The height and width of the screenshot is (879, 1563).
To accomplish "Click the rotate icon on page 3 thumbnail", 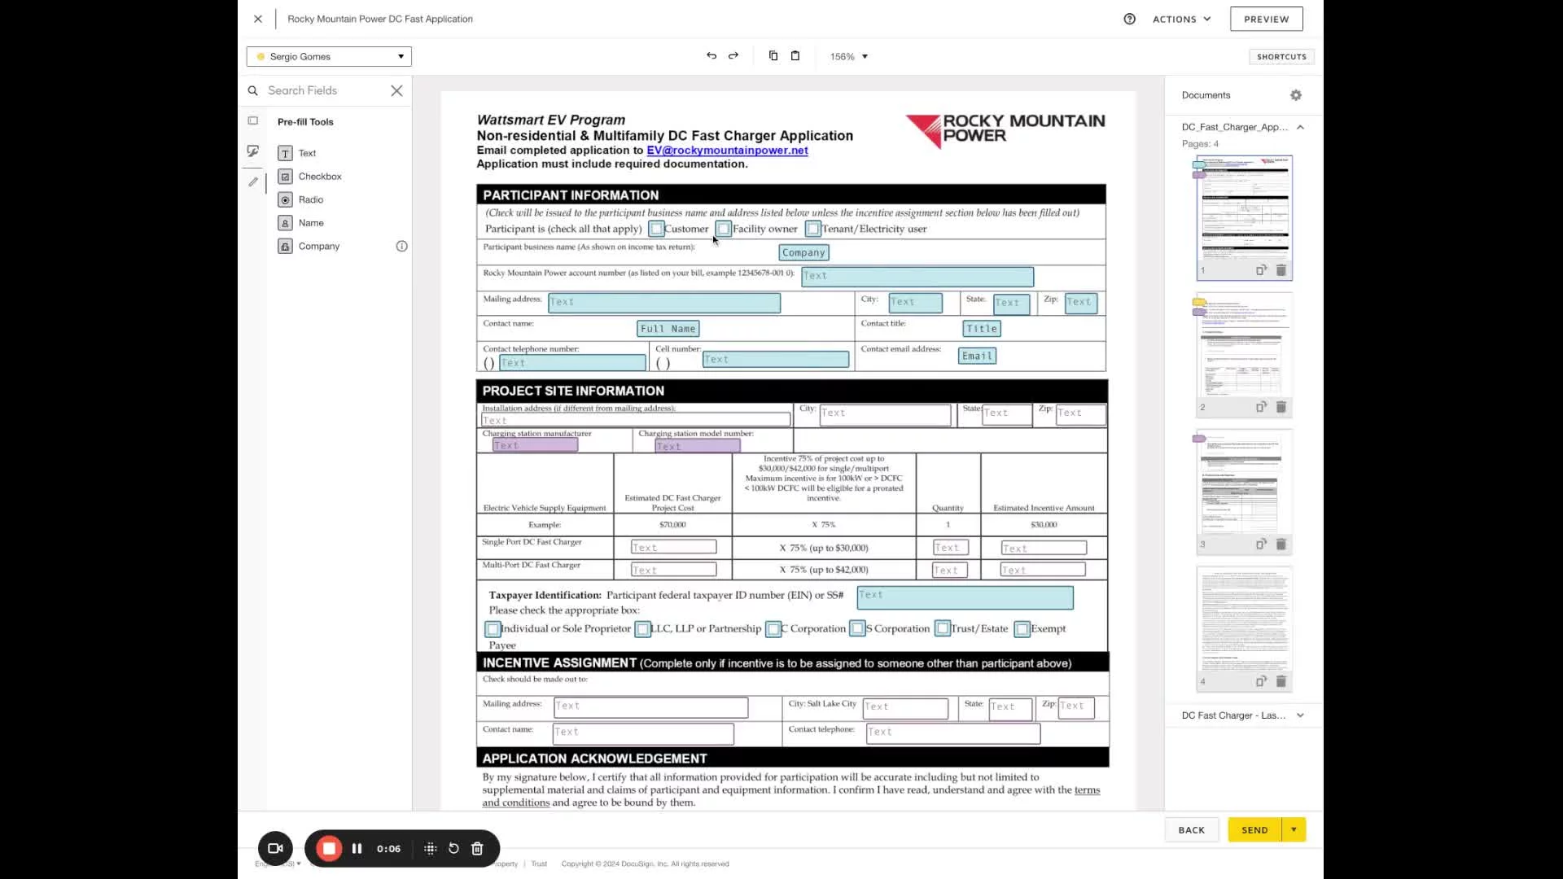I will [1260, 544].
